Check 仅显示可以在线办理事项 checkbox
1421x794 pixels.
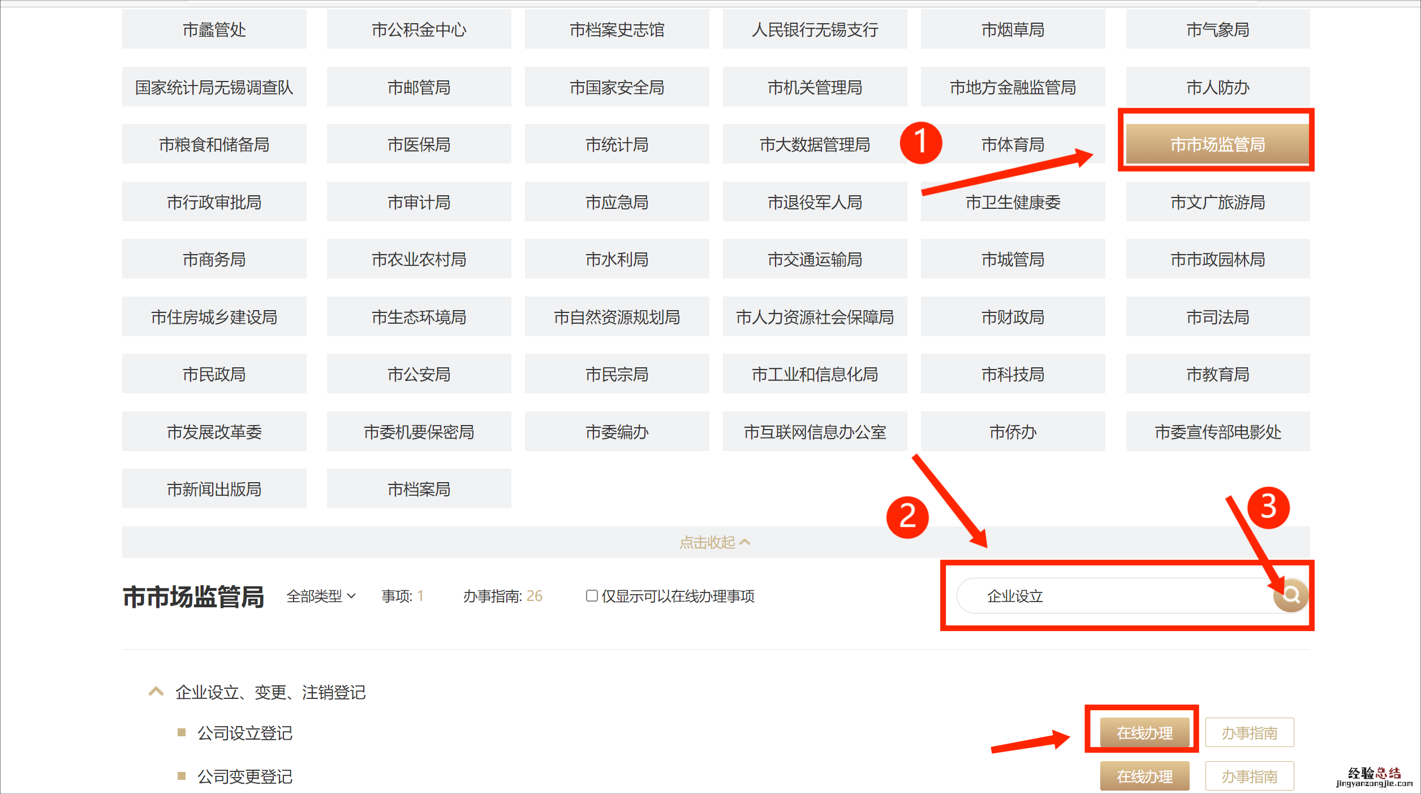[x=592, y=595]
